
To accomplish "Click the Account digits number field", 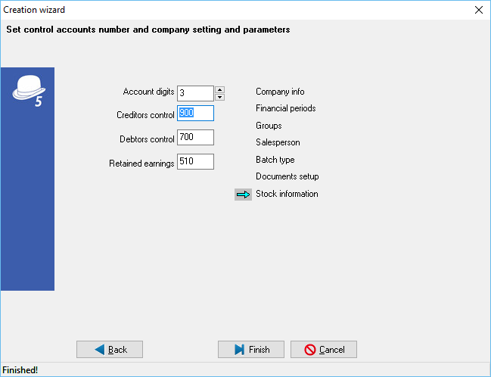I will (195, 93).
